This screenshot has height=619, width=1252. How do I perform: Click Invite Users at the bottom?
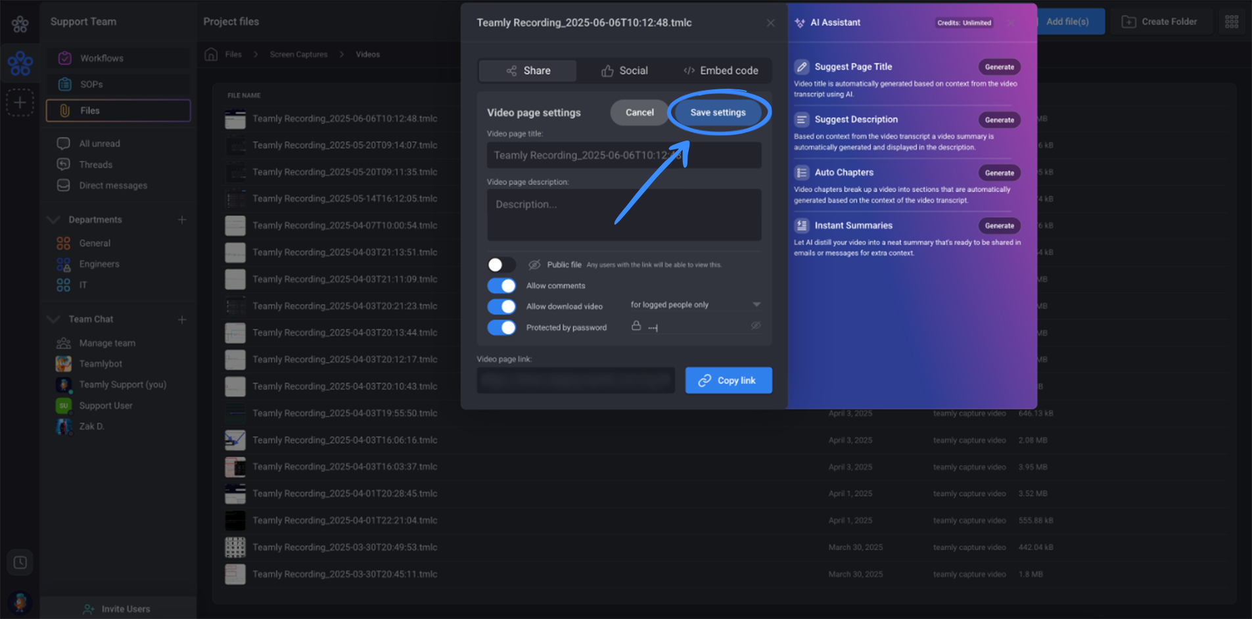pos(117,609)
